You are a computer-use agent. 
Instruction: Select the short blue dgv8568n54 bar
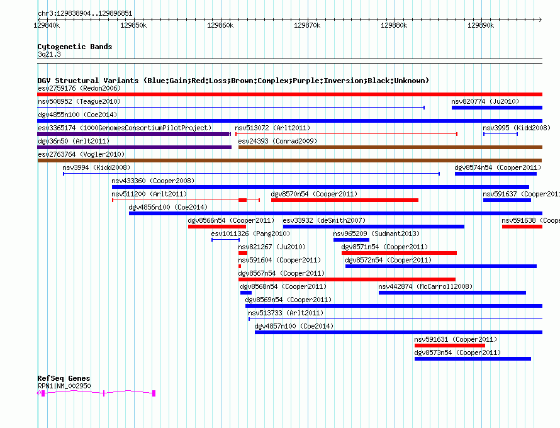(x=246, y=293)
